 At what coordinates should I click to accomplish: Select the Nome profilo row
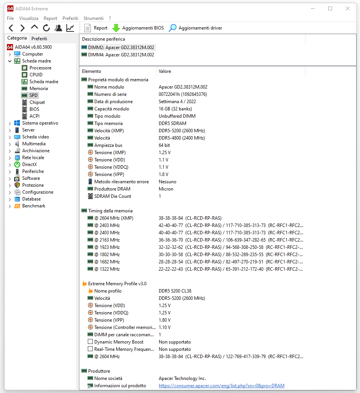click(x=192, y=291)
